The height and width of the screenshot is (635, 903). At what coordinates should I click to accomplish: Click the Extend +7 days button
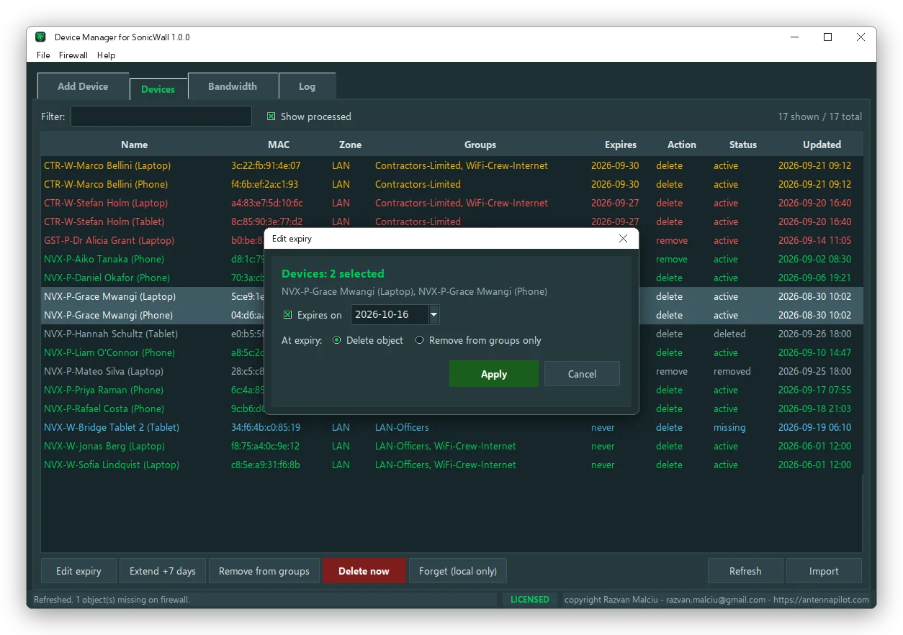163,571
